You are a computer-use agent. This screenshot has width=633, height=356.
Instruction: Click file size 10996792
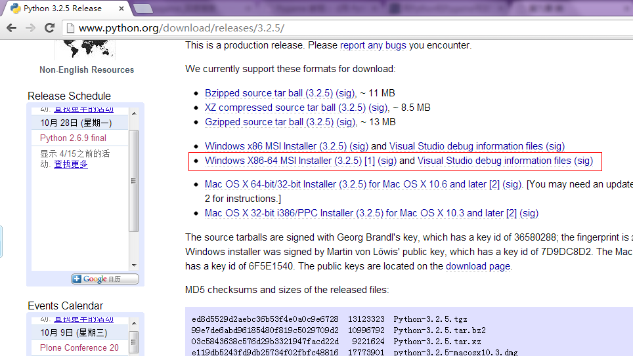[366, 330]
